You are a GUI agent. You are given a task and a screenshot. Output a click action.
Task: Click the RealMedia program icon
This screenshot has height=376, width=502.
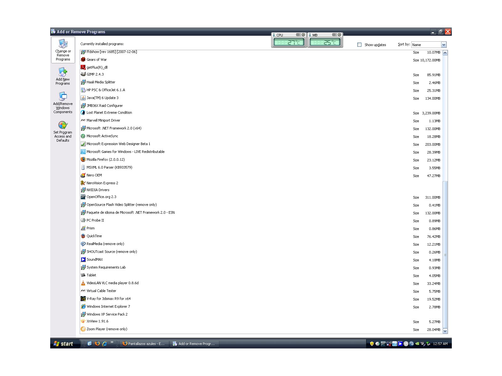point(83,244)
